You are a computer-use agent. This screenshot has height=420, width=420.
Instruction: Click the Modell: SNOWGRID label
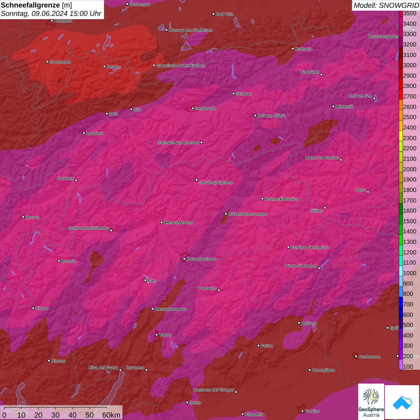coord(386,5)
